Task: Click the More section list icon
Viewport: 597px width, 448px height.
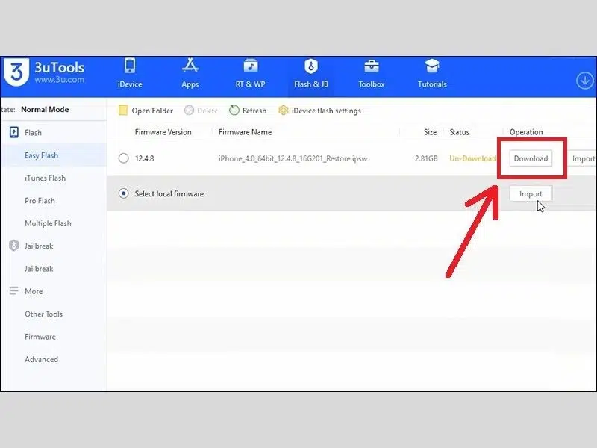Action: point(14,291)
